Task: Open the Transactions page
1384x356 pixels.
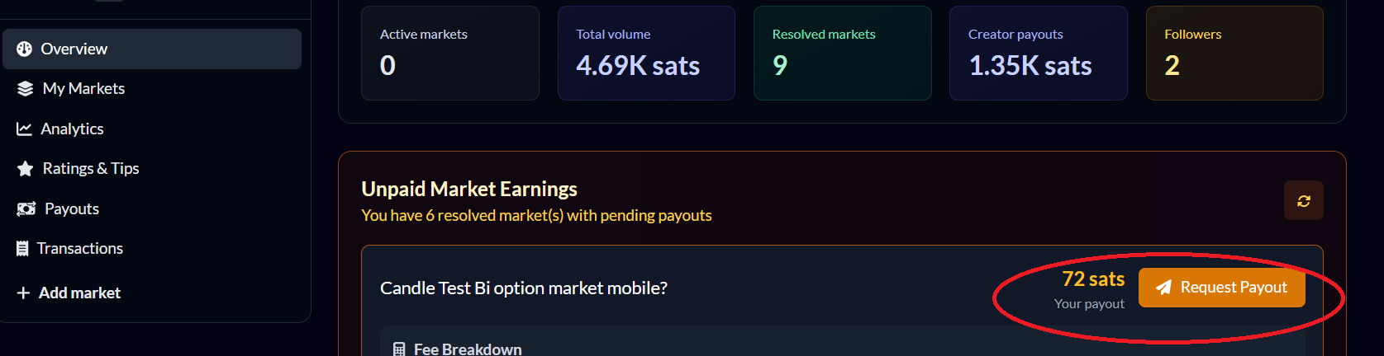Action: click(80, 249)
